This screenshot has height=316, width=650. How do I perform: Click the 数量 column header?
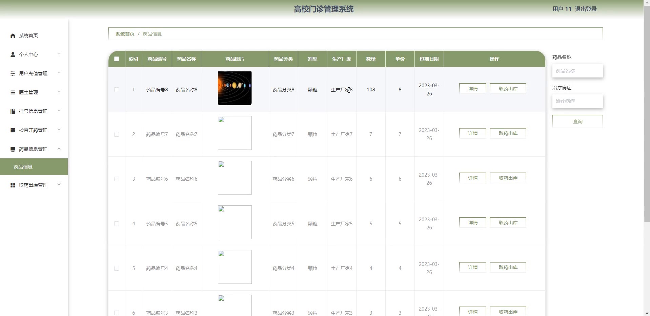click(x=371, y=59)
